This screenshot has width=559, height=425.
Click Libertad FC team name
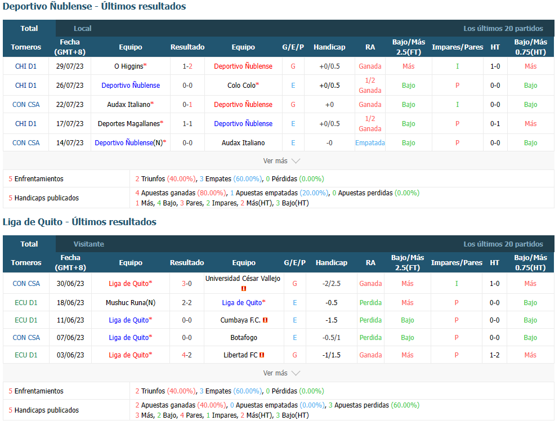point(240,355)
